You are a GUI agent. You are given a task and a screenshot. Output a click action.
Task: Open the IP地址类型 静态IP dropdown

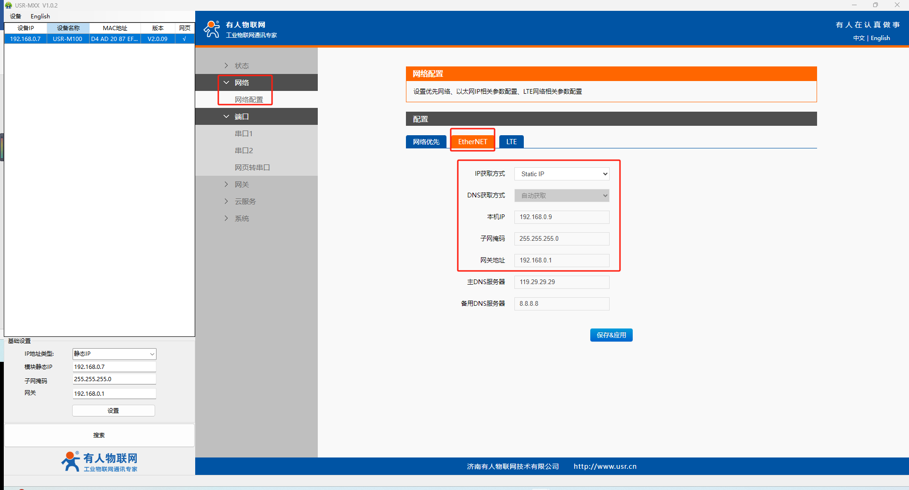[x=114, y=354]
